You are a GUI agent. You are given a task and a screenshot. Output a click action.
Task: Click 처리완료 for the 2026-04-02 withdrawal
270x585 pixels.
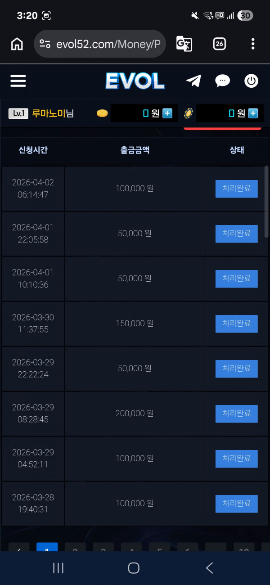[x=236, y=189]
